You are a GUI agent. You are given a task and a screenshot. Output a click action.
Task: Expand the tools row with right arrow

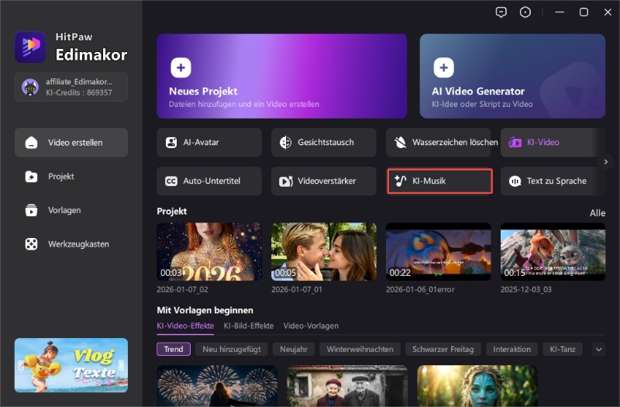pyautogui.click(x=607, y=161)
